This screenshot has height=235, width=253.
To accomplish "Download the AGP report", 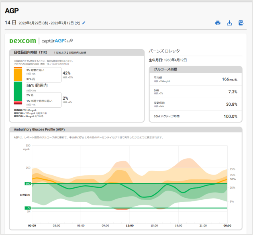I will pyautogui.click(x=229, y=23).
